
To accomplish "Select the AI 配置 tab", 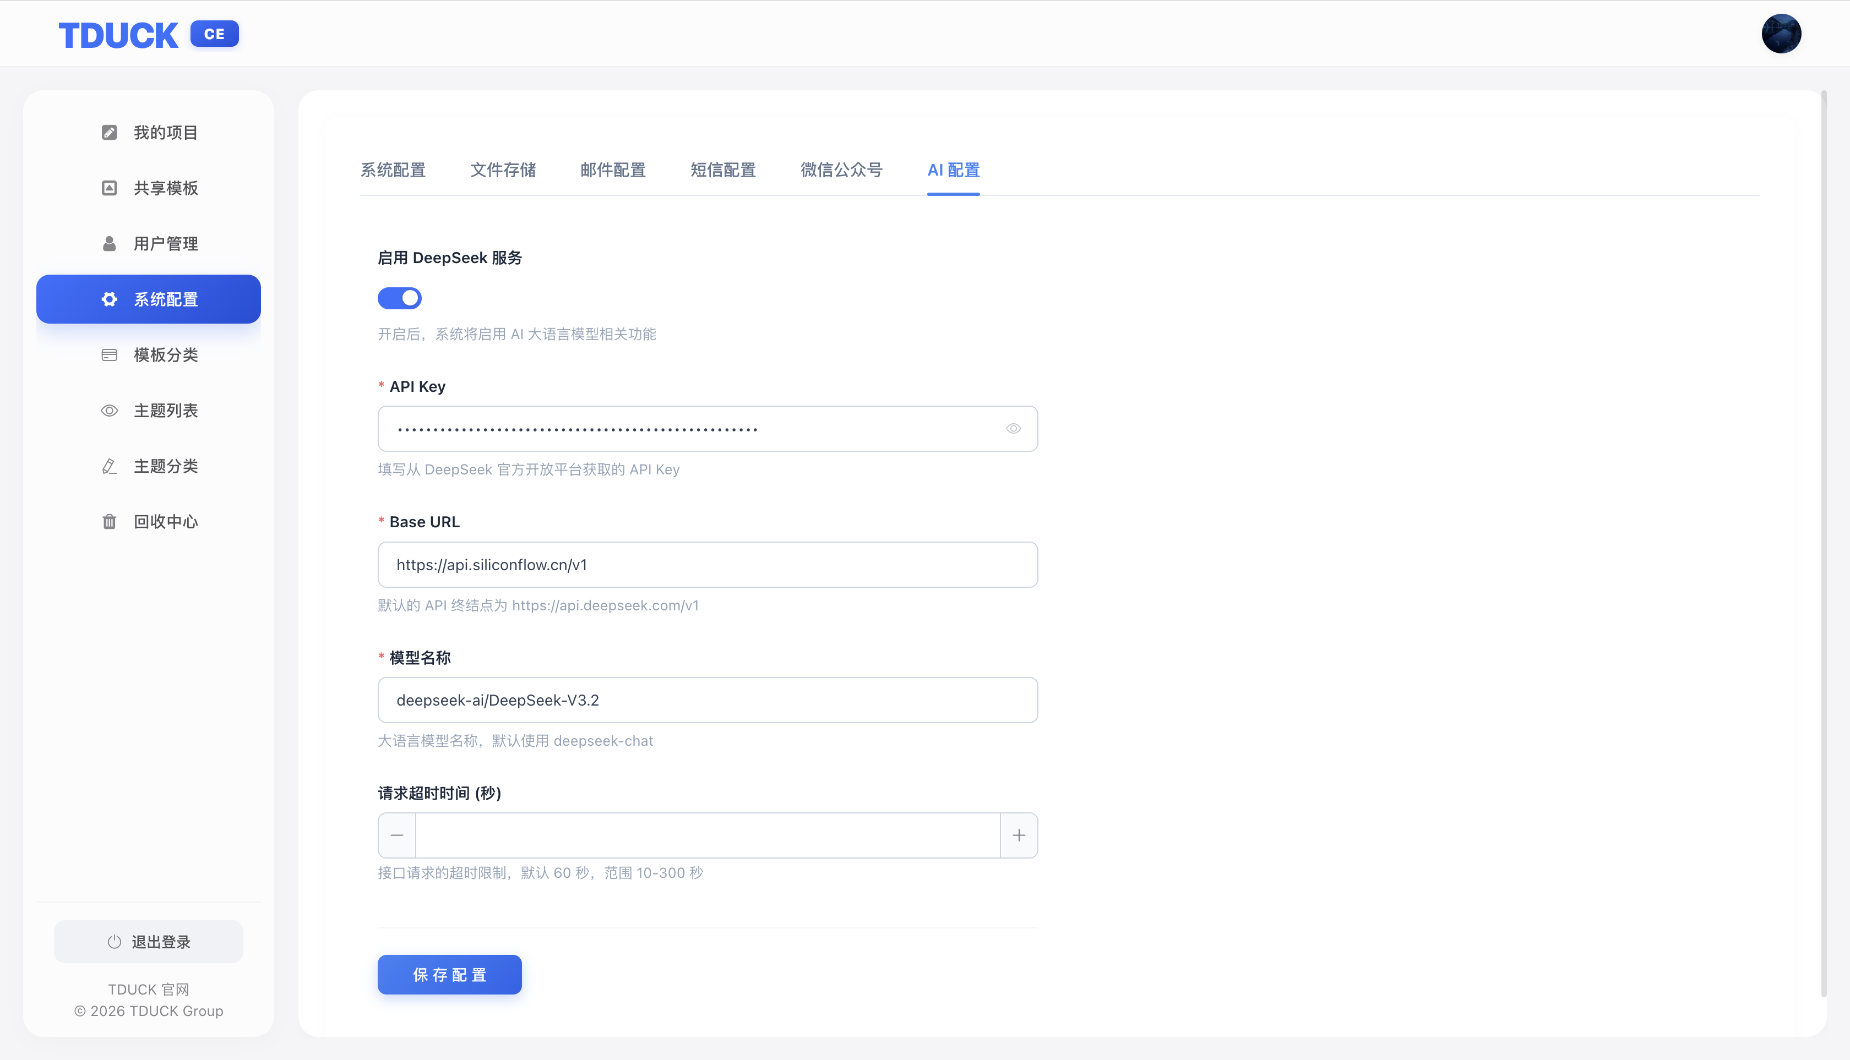I will pyautogui.click(x=954, y=171).
